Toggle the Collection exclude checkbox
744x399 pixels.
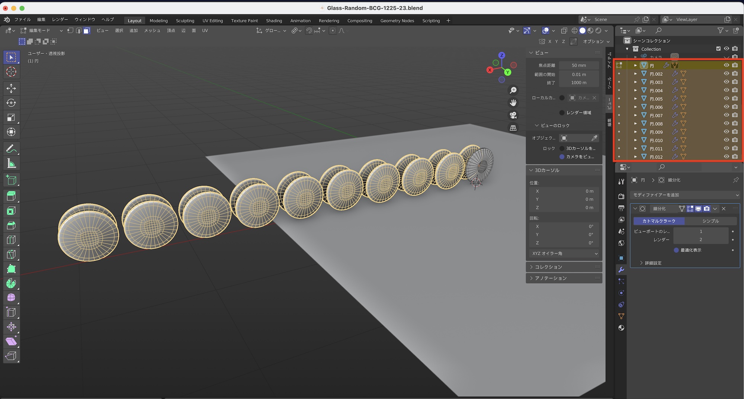(x=718, y=49)
